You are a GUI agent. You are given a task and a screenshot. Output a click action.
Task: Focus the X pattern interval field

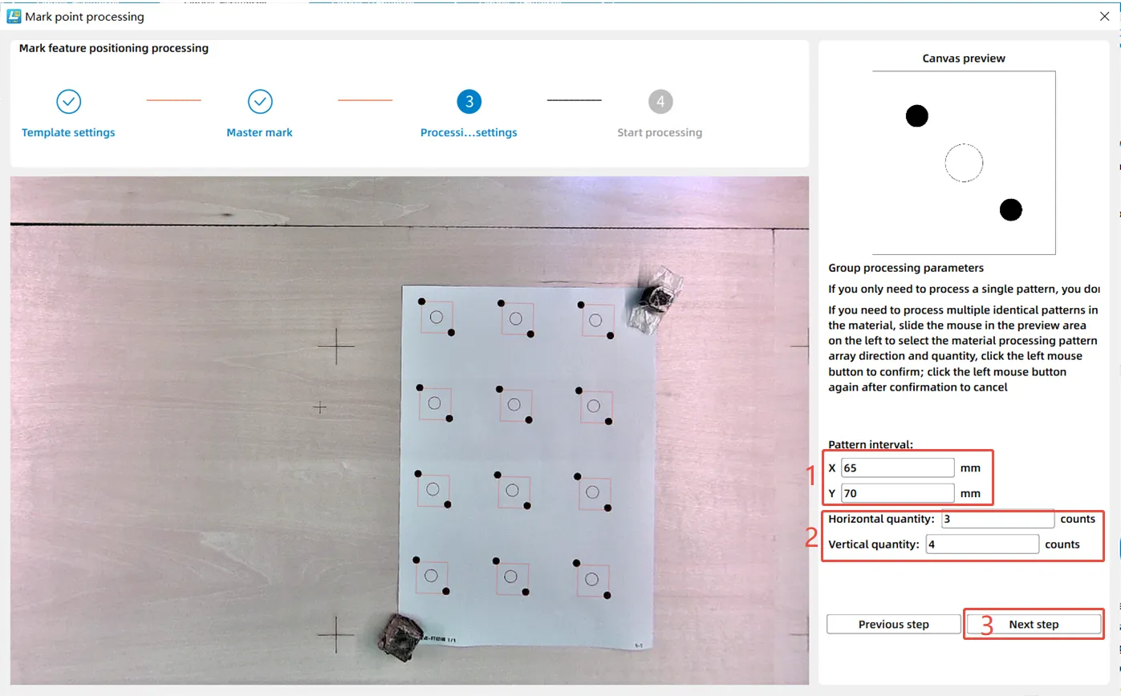click(898, 467)
